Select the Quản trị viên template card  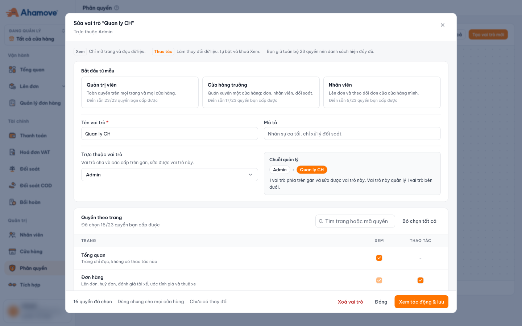pos(140,92)
